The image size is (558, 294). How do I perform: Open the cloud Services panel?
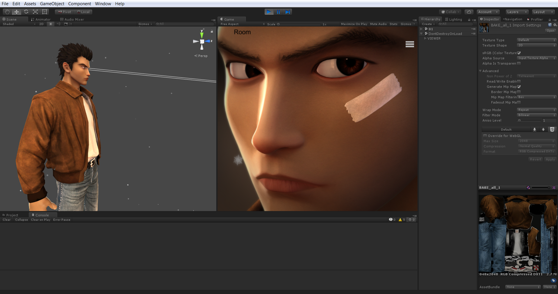click(469, 12)
